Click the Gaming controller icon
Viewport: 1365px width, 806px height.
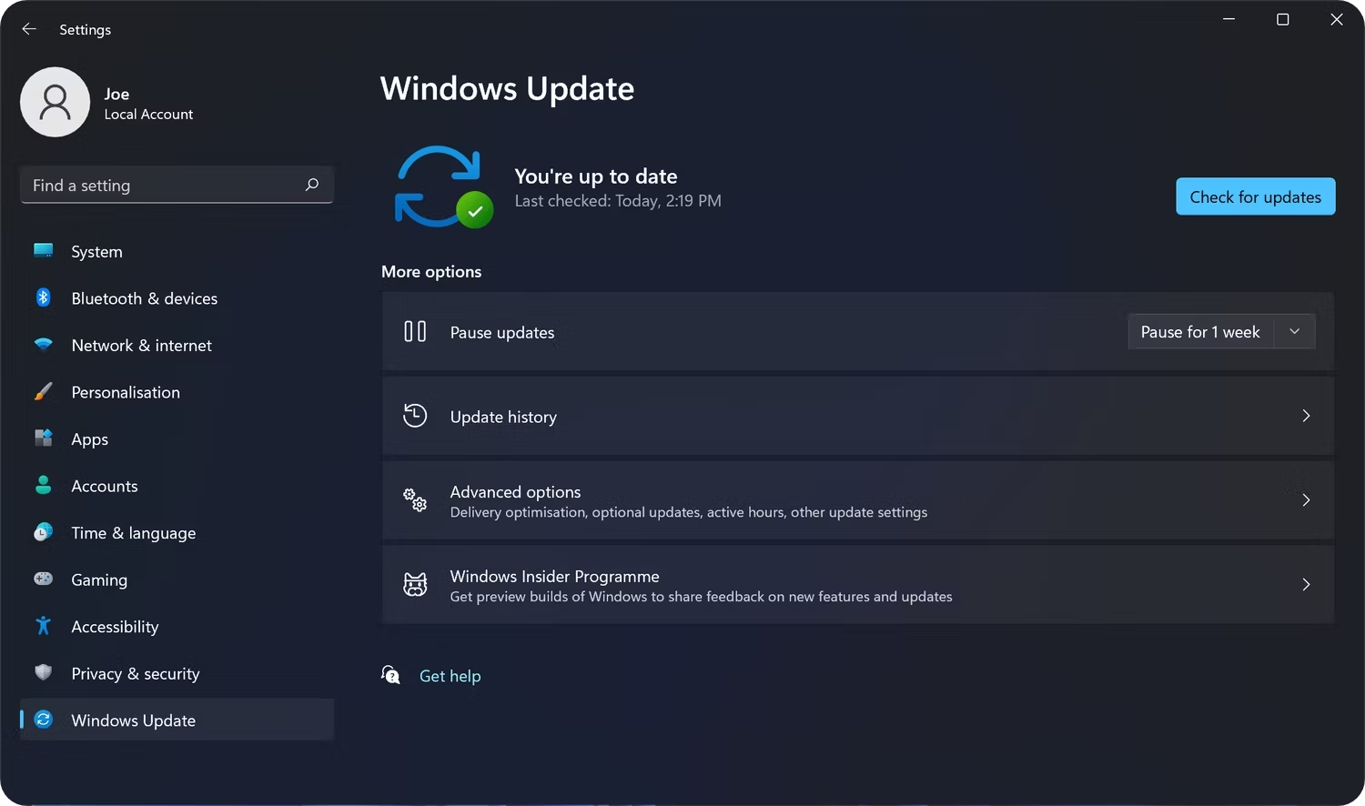43,579
